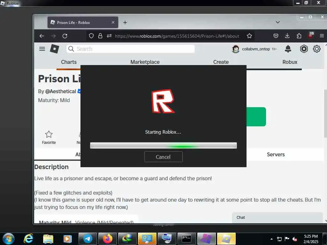Reload the Prison Life page
Viewport: 327px width, 245px height.
(65, 36)
